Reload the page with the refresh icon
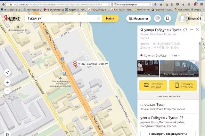Viewport: 205px width, 136px height. (109, 4)
